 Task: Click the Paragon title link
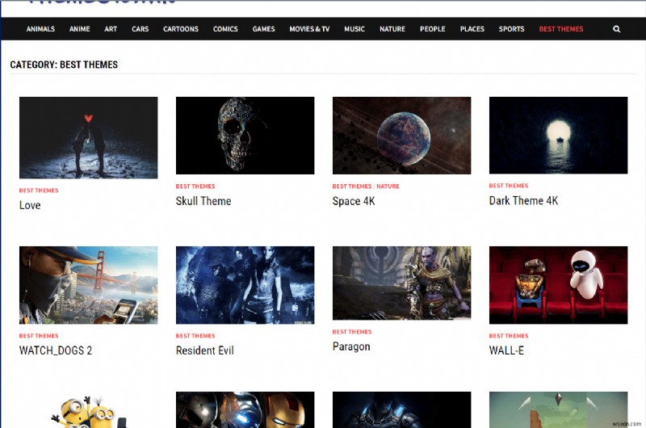351,346
